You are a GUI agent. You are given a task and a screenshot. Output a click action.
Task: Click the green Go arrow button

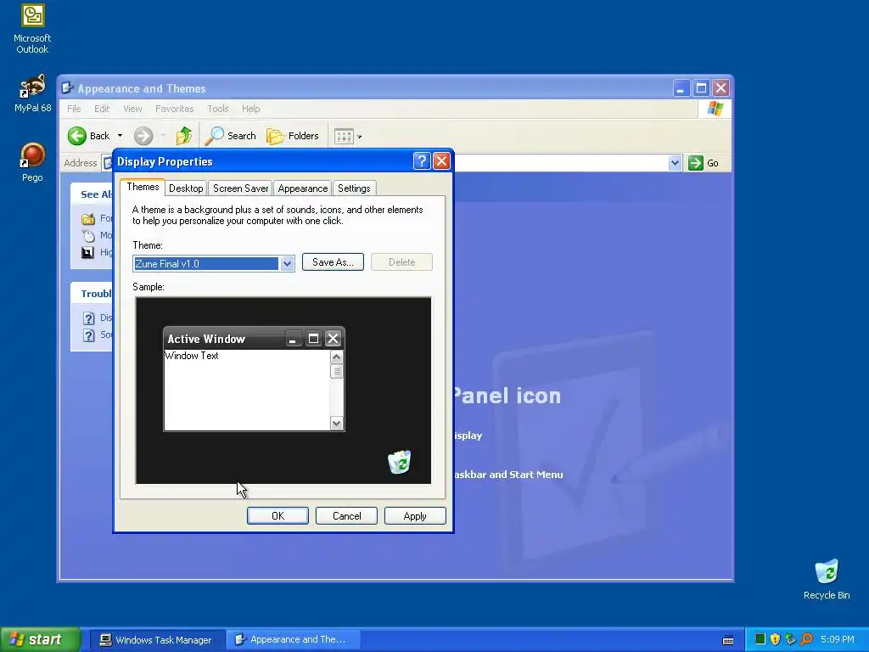696,163
